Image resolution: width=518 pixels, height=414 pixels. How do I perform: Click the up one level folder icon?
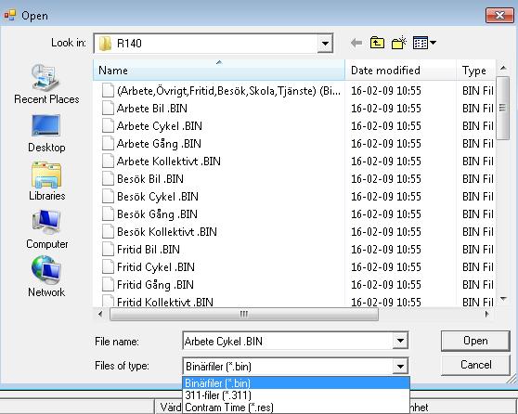377,43
